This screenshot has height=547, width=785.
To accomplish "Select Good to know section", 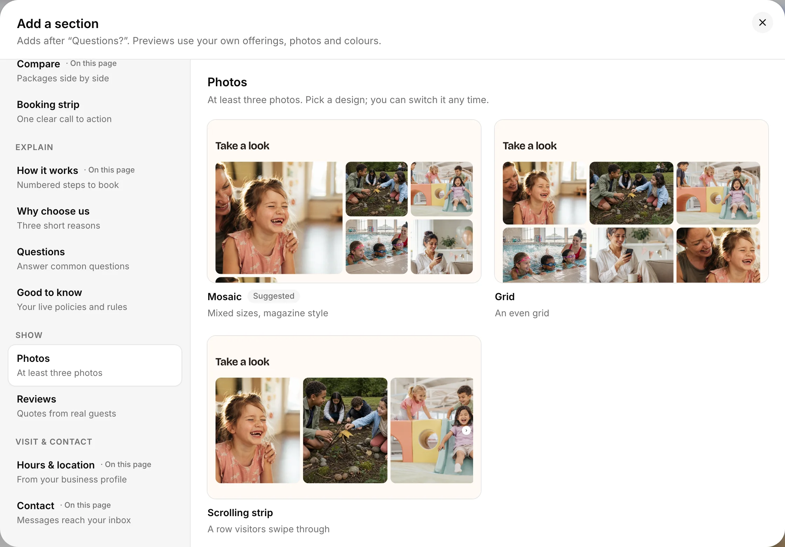I will click(95, 299).
